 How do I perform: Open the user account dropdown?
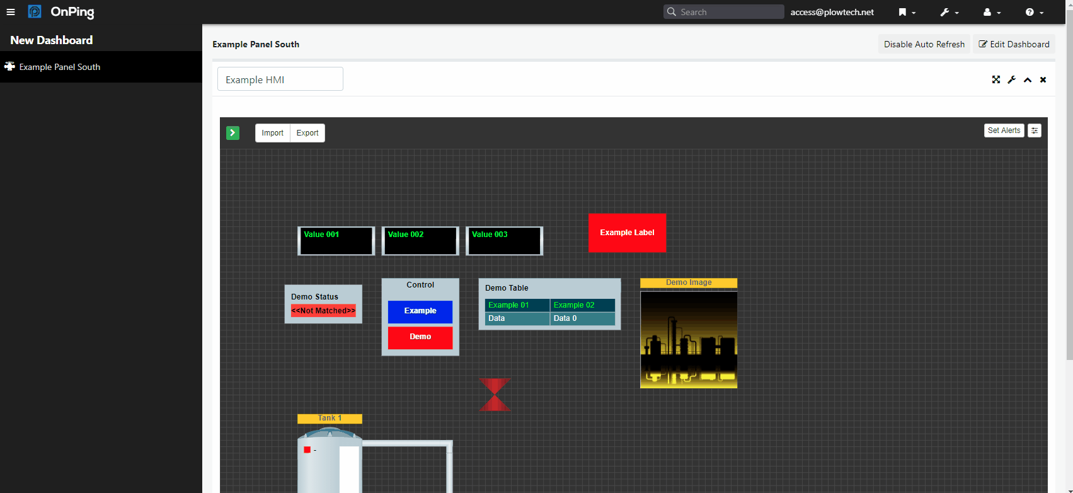[992, 12]
